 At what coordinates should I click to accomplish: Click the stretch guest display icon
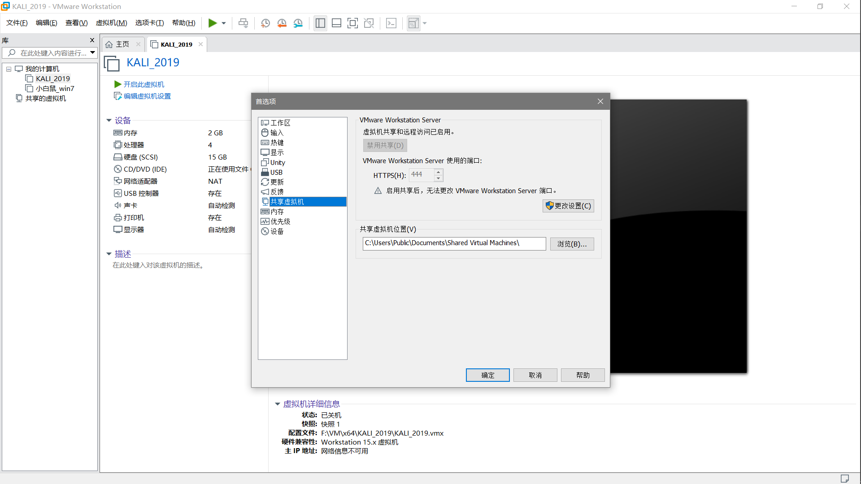coord(413,23)
